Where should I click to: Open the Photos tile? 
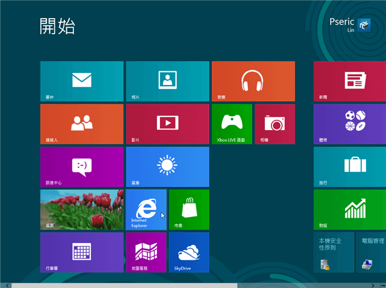[x=168, y=81]
